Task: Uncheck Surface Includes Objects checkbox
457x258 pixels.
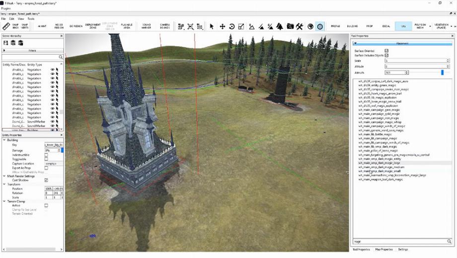Action: pyautogui.click(x=386, y=55)
